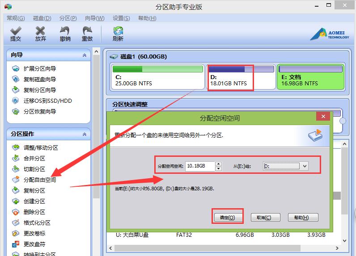Select the 分配自由空间 operation icon
356x256 pixels.
pyautogui.click(x=16, y=180)
